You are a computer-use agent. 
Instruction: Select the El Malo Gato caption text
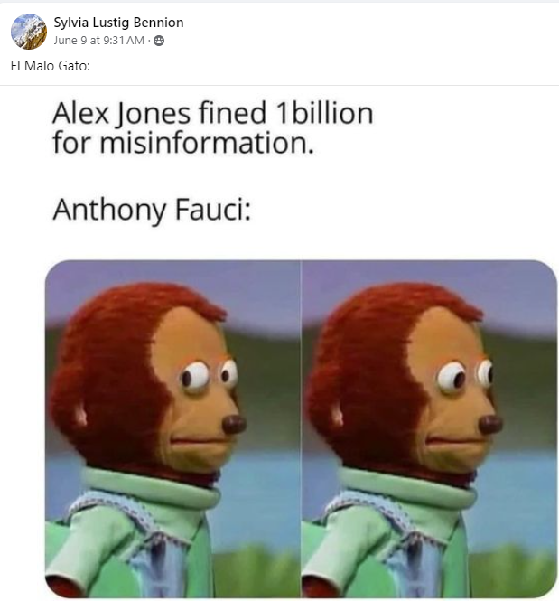tap(51, 66)
